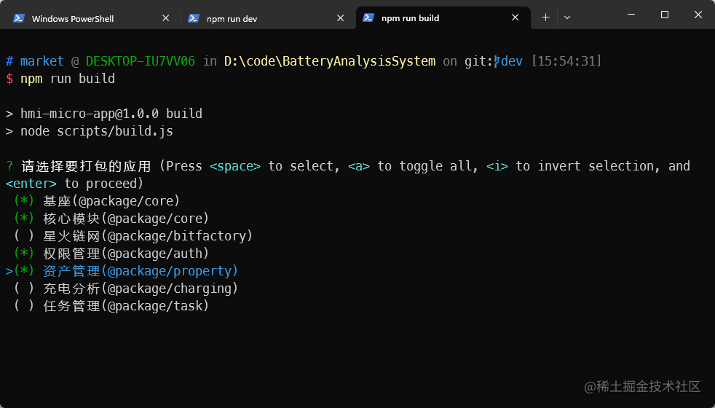Maximize the terminal window

(665, 15)
